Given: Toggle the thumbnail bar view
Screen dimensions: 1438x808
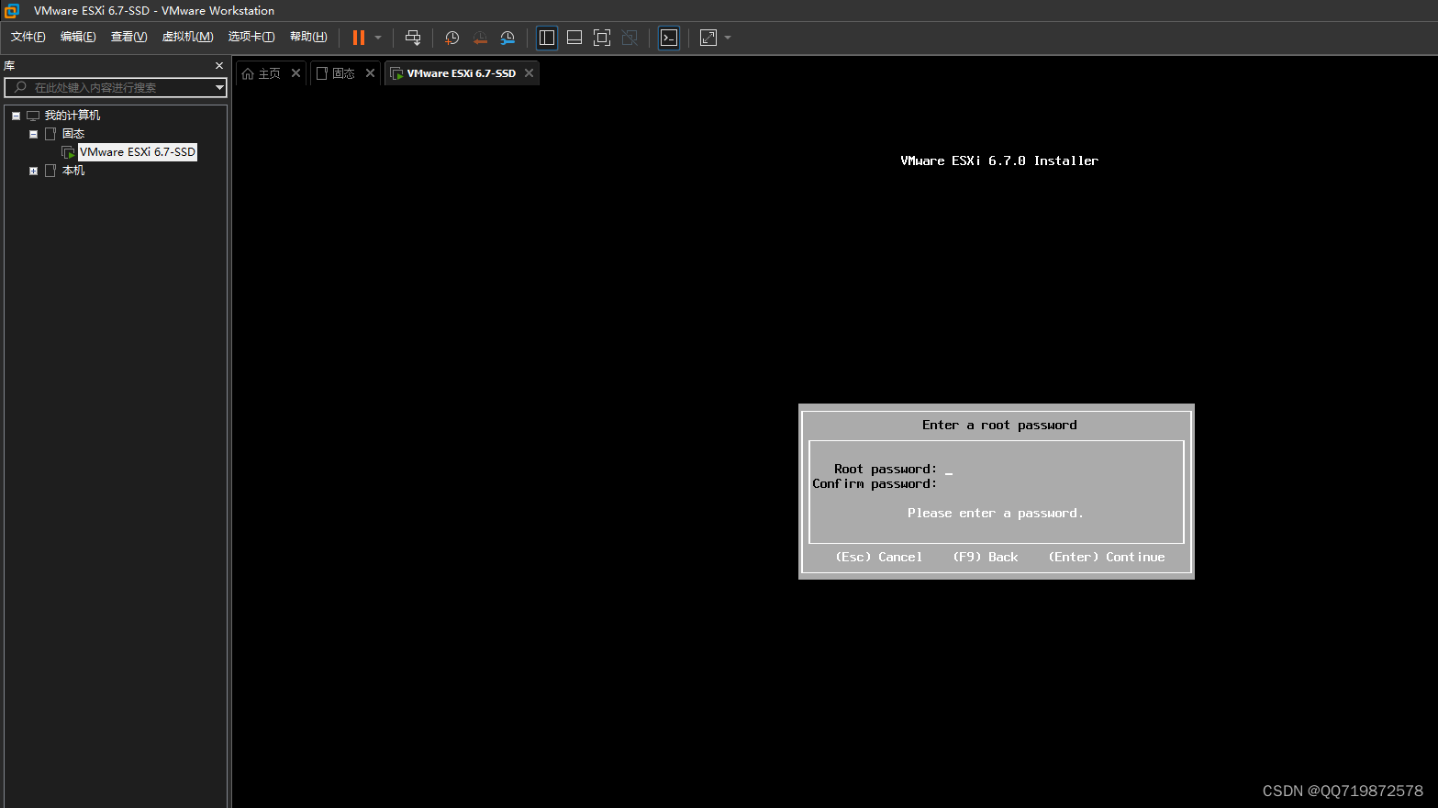Looking at the screenshot, I should [x=574, y=38].
